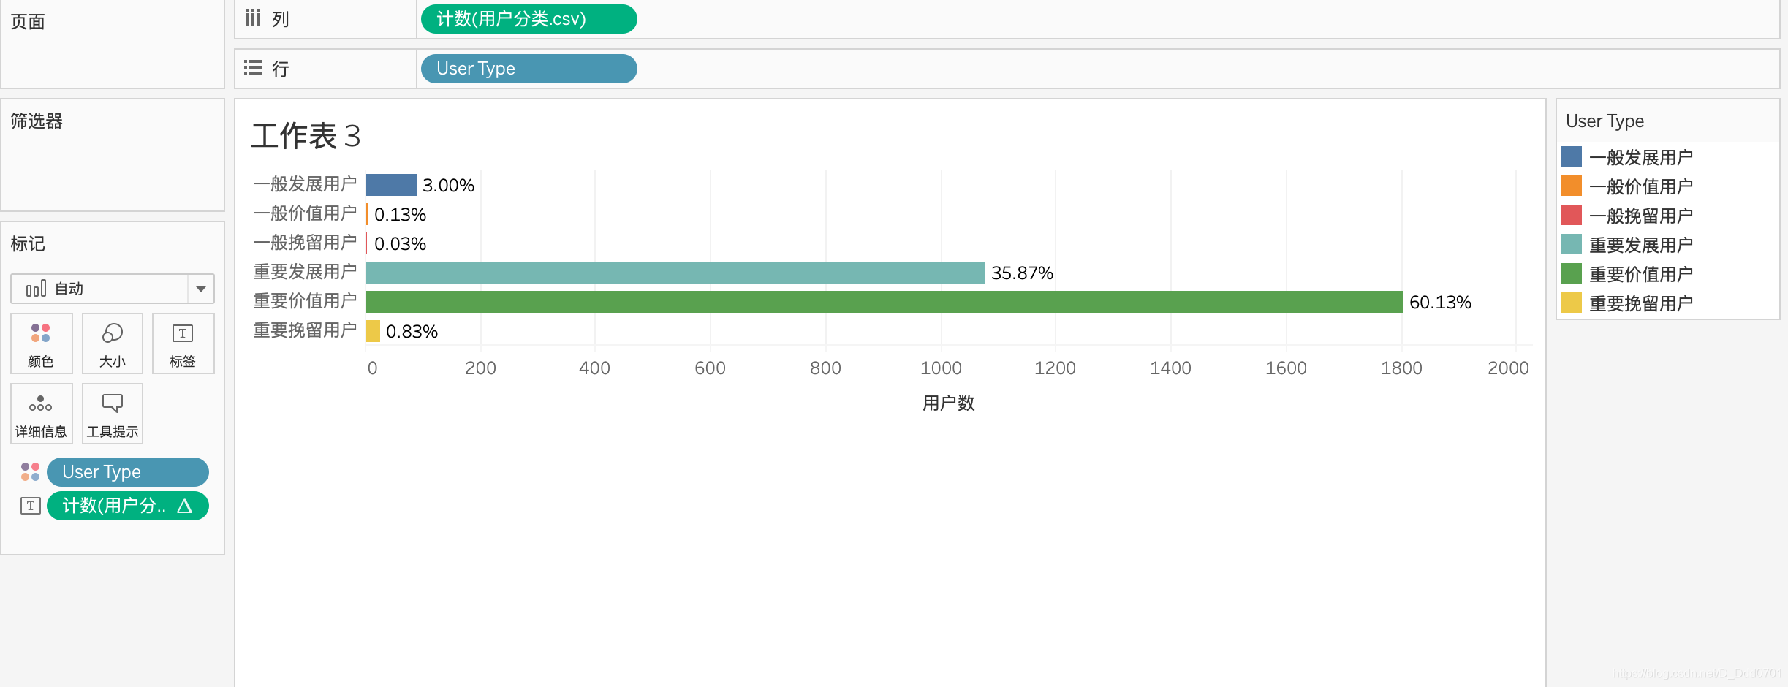Click the 0.13% bar label

pyautogui.click(x=400, y=215)
